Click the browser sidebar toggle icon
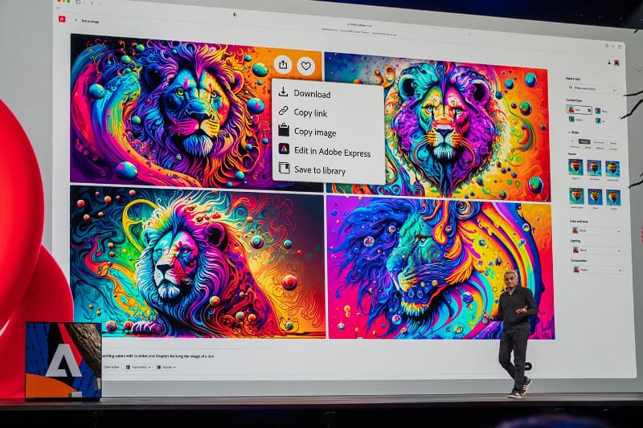The image size is (643, 428). (x=78, y=2)
